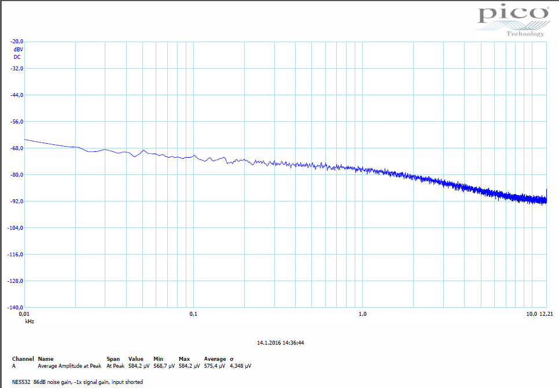Click the Average cell 575,4 µV
This screenshot has height=388, width=559.
[215, 365]
